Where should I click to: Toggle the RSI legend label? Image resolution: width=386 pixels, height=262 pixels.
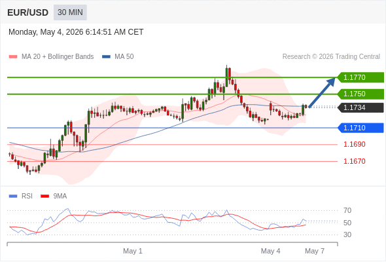27,196
